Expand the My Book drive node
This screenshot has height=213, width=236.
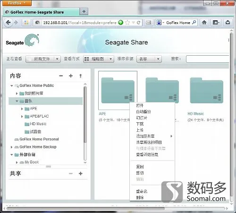(x=17, y=162)
